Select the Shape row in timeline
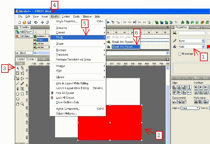210x144 pixels. pos(41,40)
